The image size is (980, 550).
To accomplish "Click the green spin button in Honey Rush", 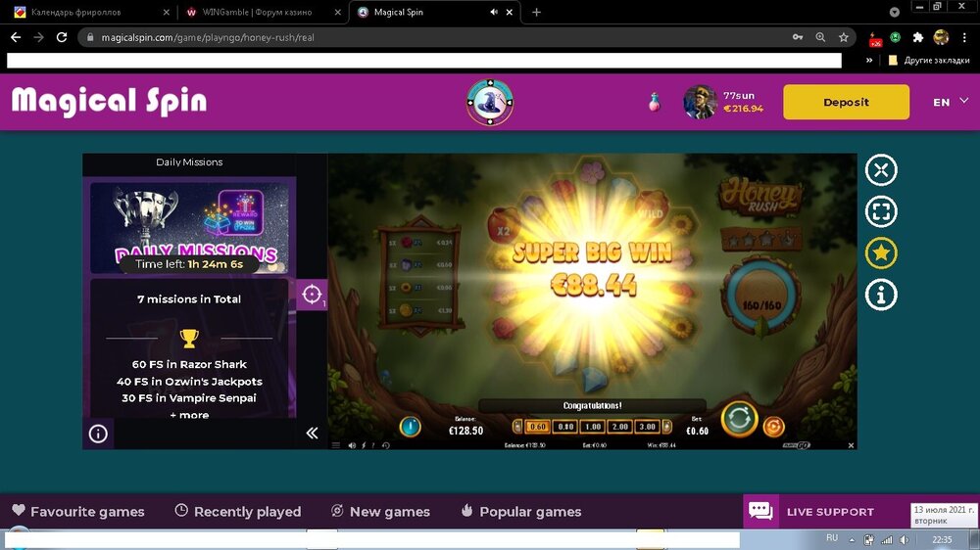I will click(x=739, y=420).
